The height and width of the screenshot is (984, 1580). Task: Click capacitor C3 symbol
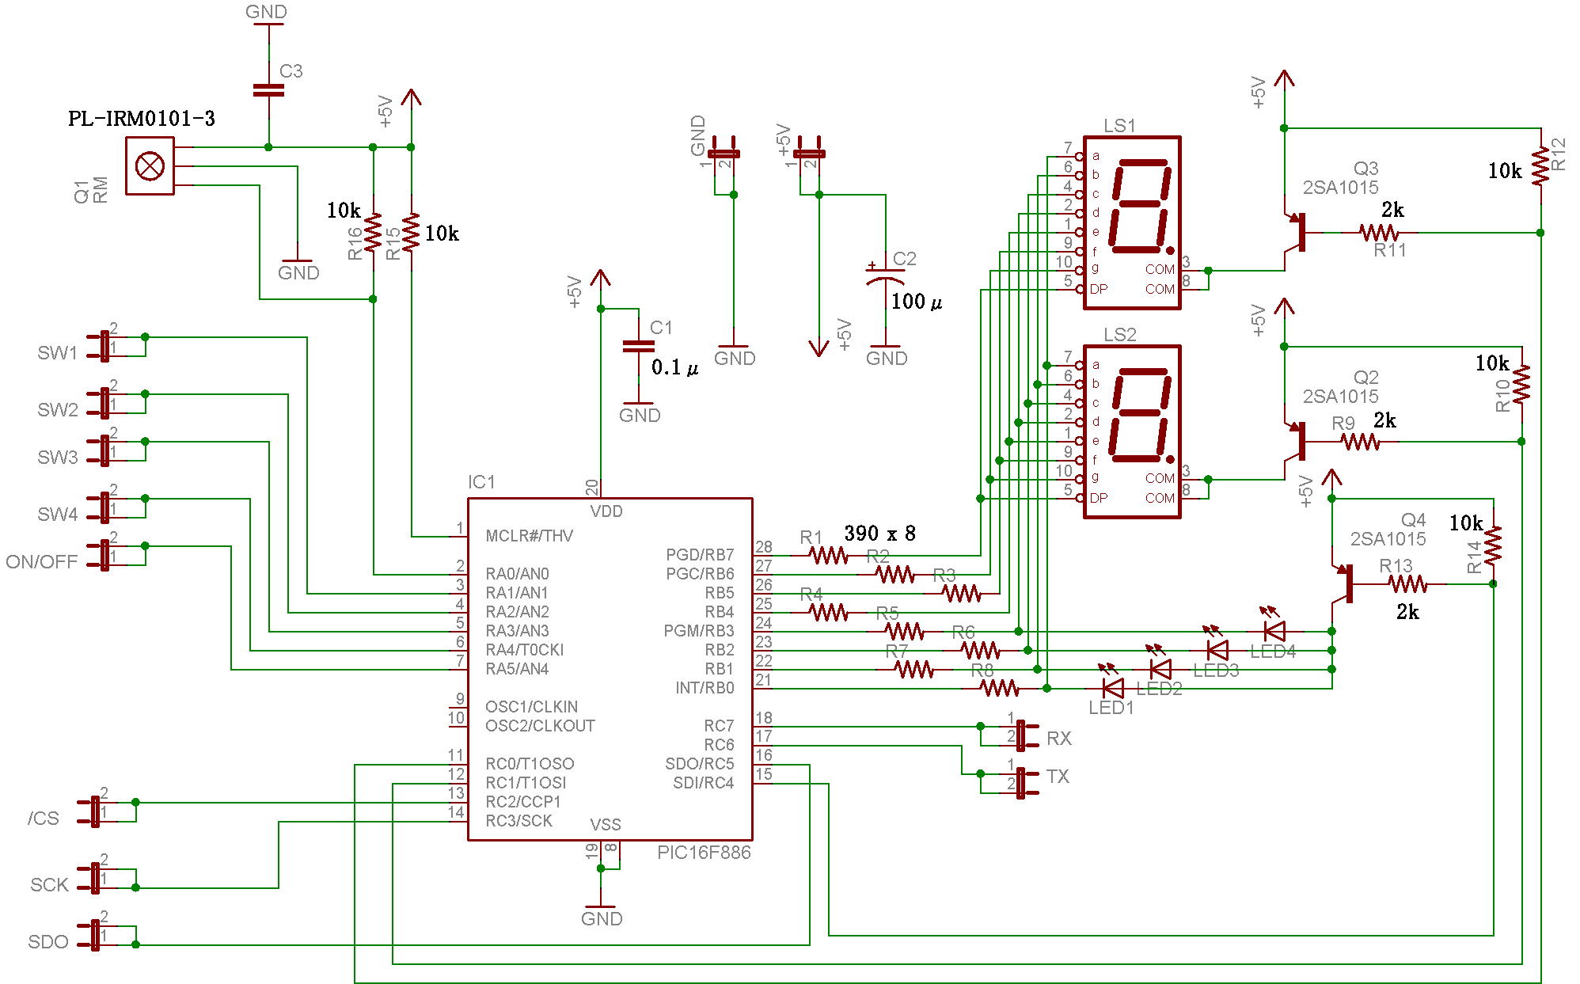(268, 90)
